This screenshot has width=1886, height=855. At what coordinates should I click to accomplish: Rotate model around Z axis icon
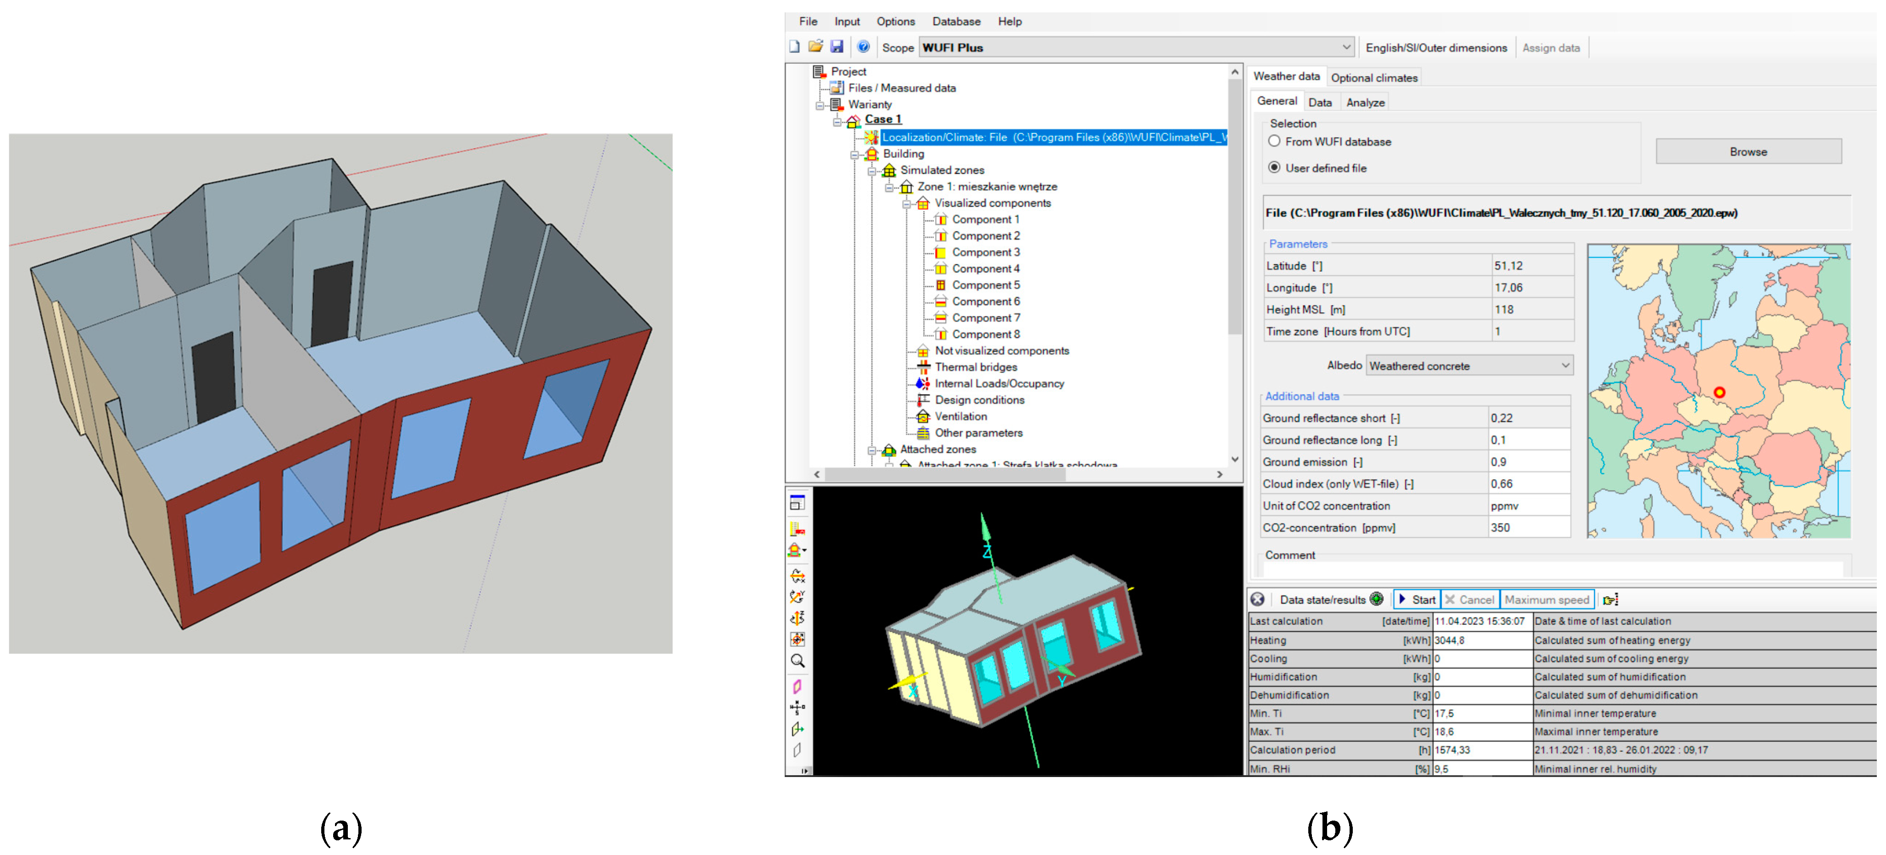coord(797,619)
